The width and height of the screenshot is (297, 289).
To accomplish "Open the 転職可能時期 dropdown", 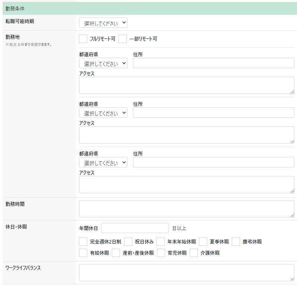I will 103,23.
